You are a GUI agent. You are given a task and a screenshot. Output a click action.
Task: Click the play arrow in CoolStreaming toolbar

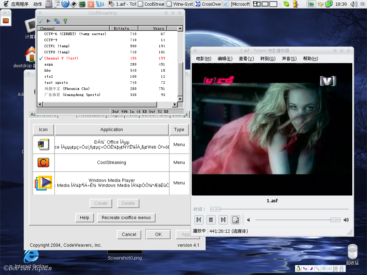click(x=48, y=21)
